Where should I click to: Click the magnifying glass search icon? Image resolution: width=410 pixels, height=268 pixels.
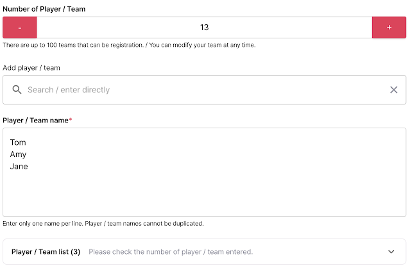pos(17,90)
